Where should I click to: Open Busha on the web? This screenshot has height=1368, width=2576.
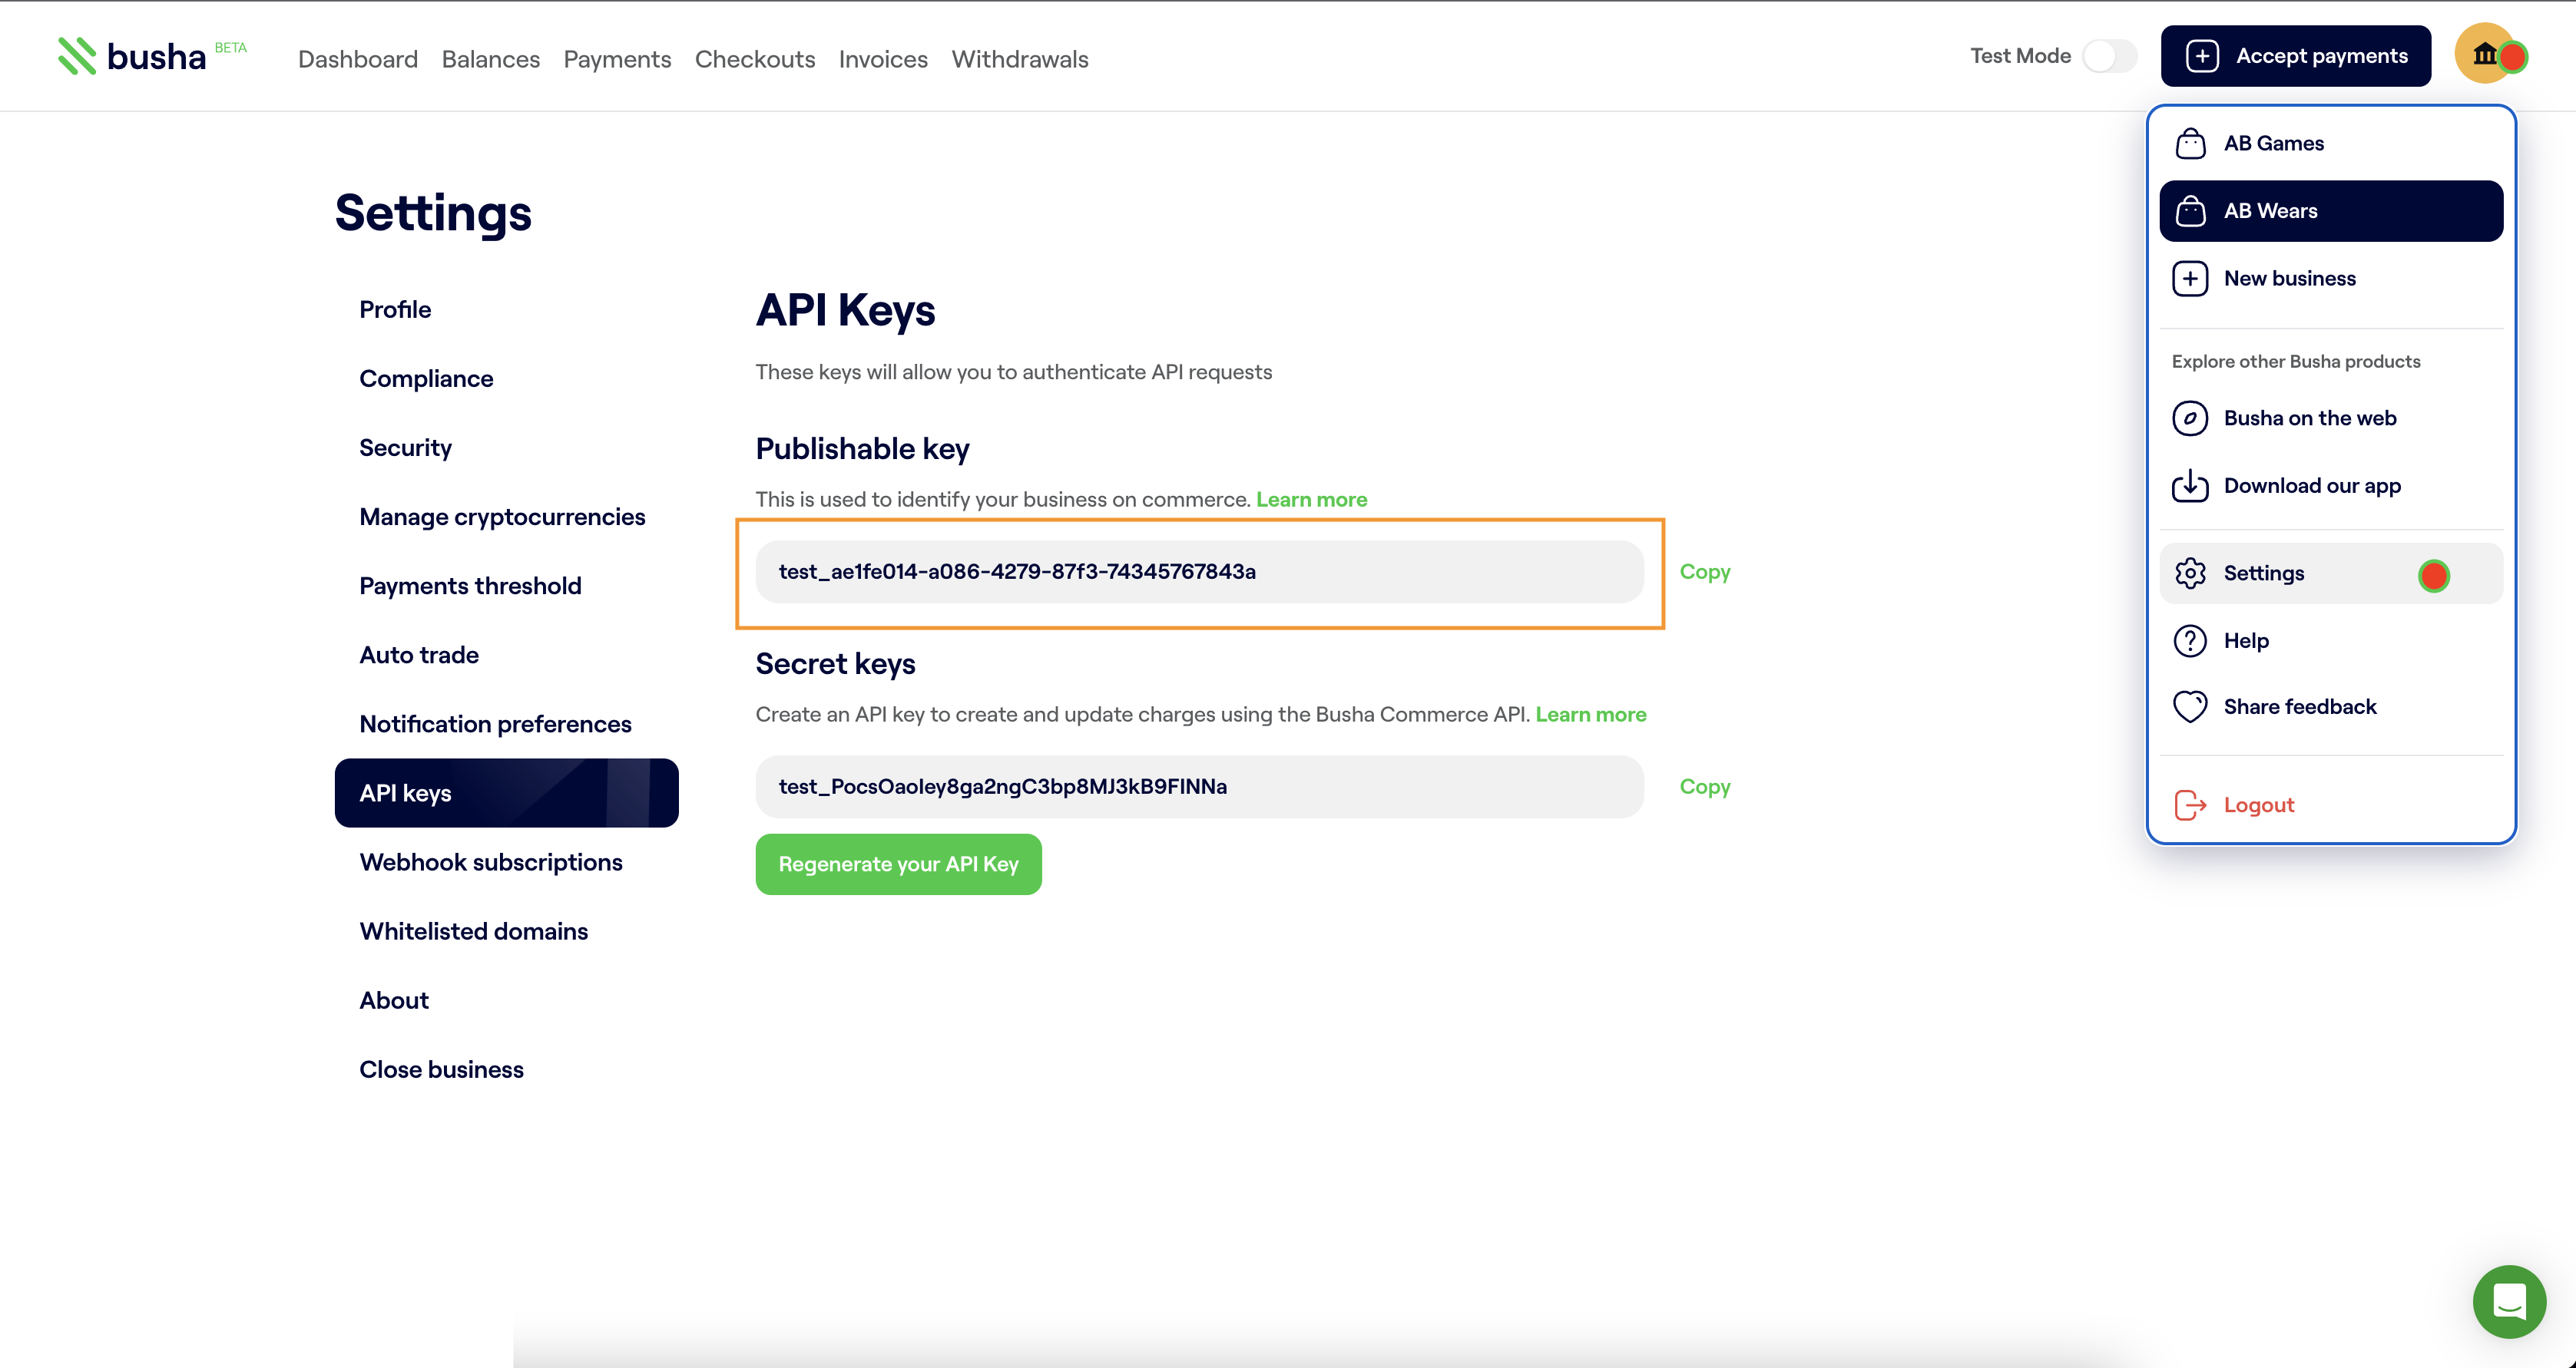click(x=2331, y=418)
